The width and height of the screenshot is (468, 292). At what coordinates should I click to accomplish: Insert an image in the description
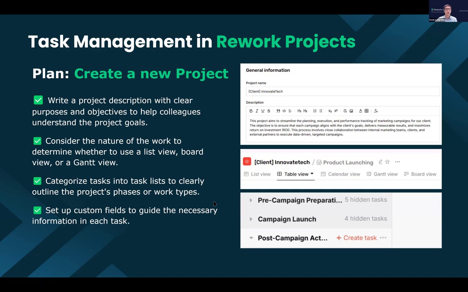351,111
